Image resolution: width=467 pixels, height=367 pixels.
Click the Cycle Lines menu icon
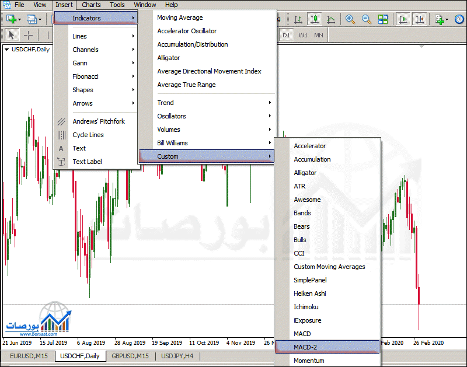(x=61, y=135)
